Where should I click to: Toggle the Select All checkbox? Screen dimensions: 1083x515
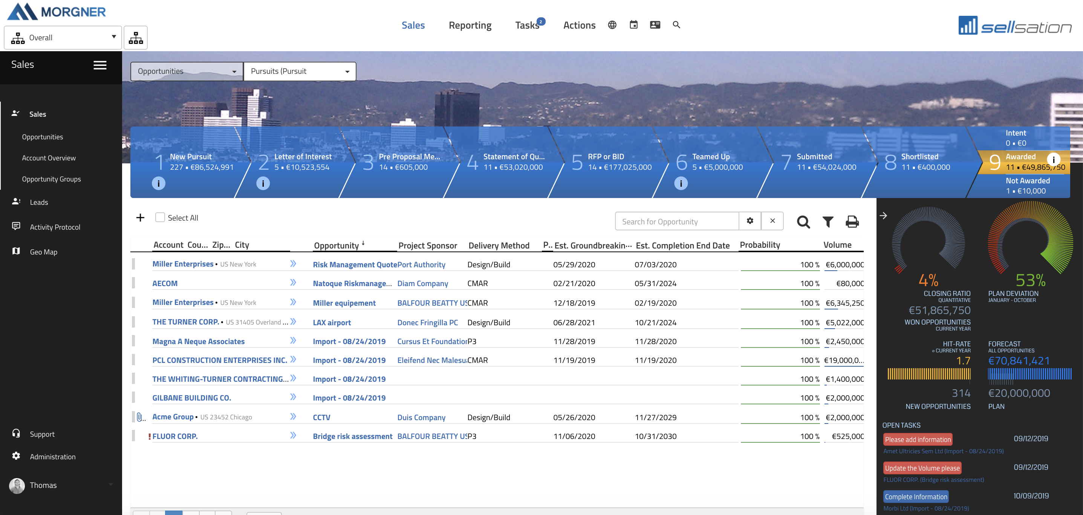pyautogui.click(x=160, y=218)
